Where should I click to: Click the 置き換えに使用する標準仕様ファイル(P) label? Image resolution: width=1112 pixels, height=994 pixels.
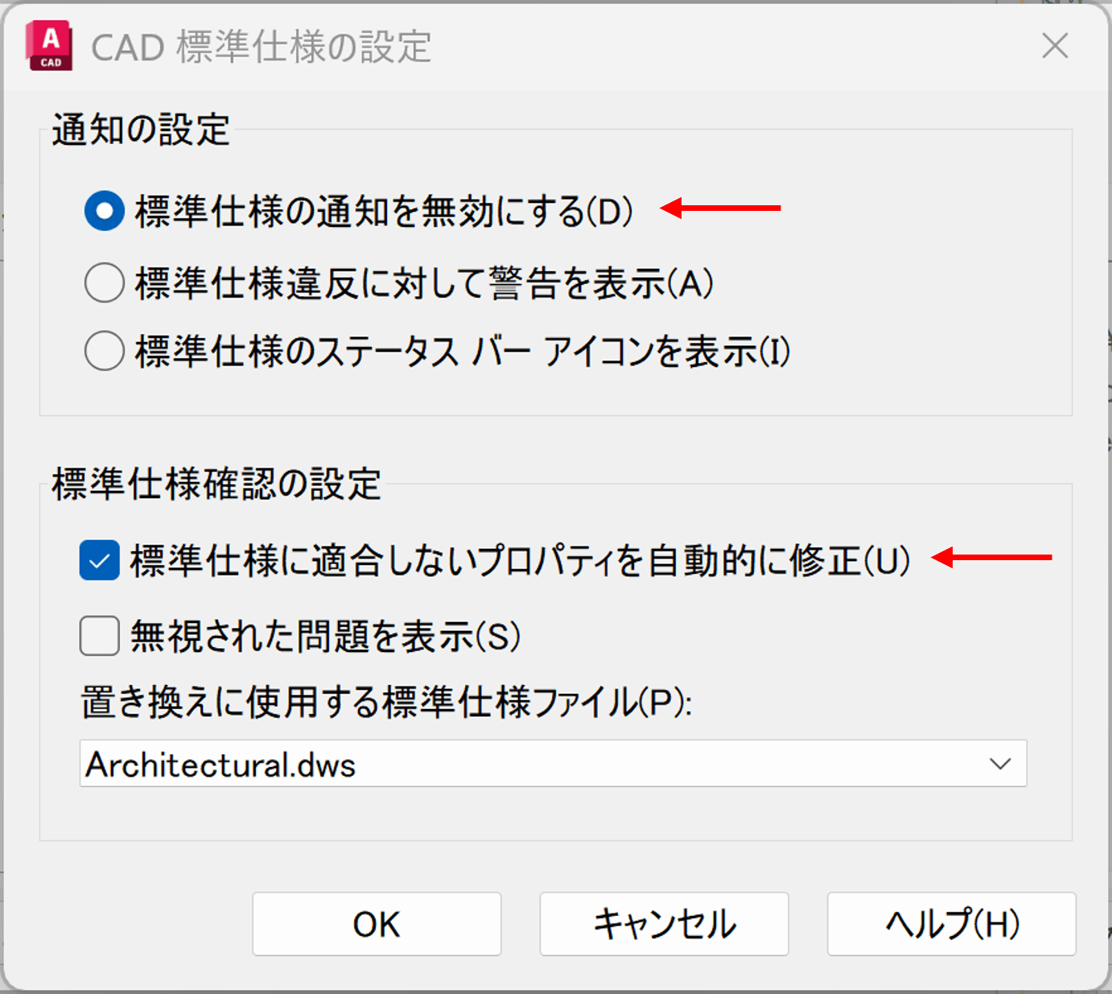click(386, 703)
